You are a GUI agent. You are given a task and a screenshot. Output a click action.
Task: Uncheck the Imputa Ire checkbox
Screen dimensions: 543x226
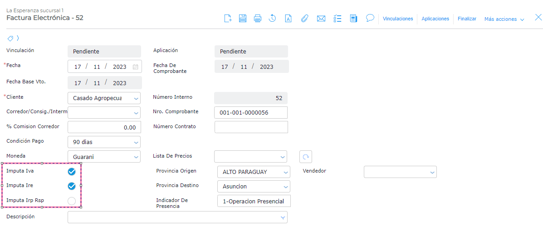click(x=72, y=186)
